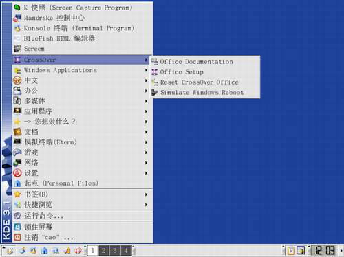Click the 书签 bookmarks star icon
This screenshot has height=257, width=344.
point(17,194)
